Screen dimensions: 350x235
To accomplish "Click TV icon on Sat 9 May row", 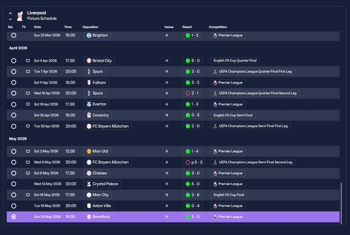I will (x=28, y=173).
